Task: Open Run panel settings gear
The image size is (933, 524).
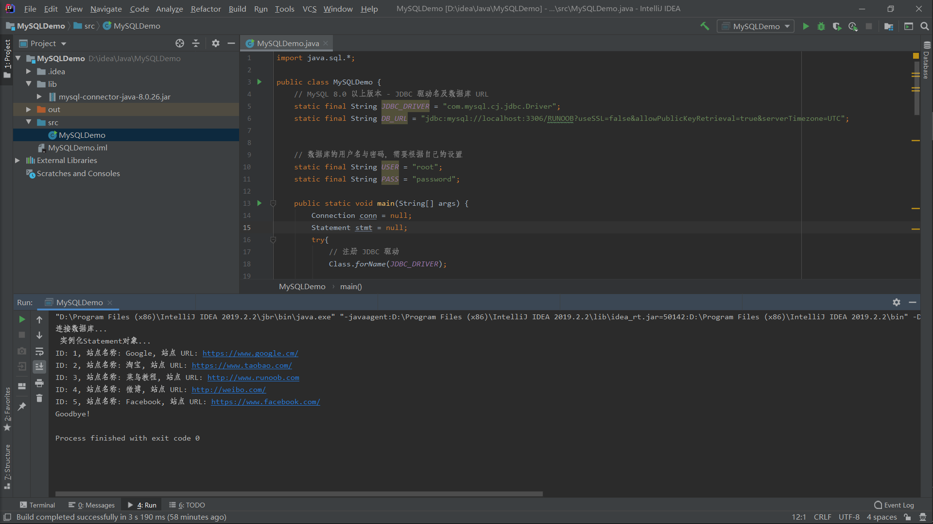Action: 897,302
